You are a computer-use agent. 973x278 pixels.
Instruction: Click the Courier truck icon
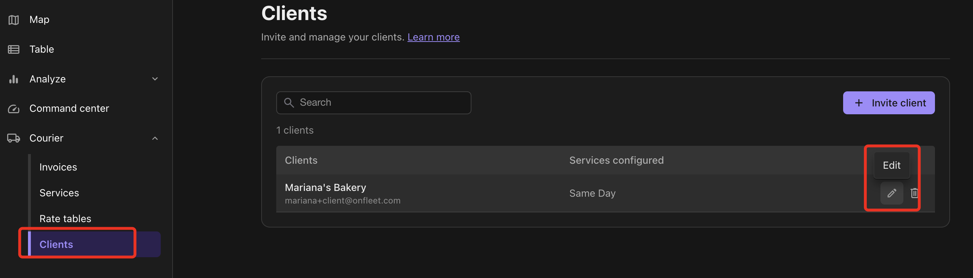click(x=14, y=138)
